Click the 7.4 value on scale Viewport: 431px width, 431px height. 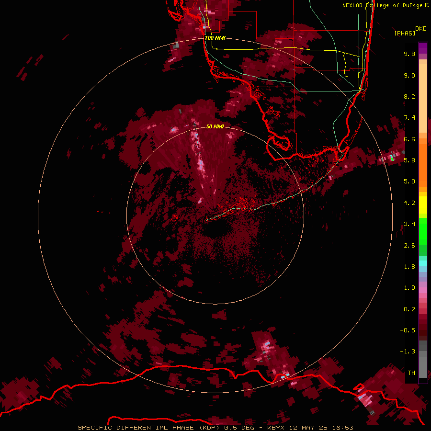point(409,118)
